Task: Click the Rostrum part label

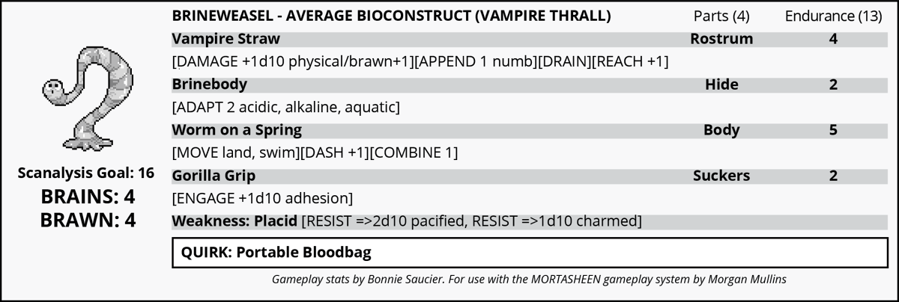Action: pos(721,39)
